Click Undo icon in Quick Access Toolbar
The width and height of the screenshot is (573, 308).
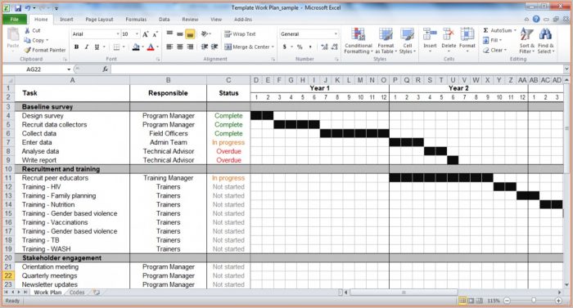tap(28, 7)
